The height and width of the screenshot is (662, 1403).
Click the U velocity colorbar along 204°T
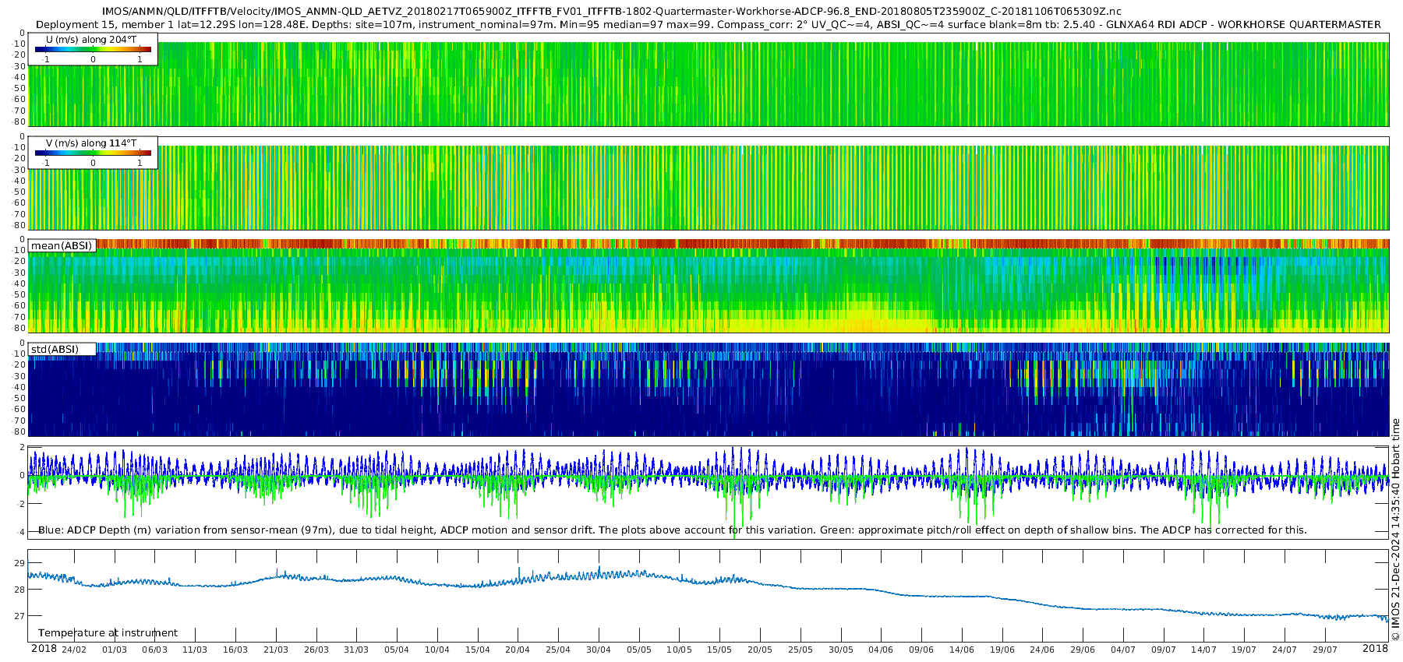[x=93, y=49]
